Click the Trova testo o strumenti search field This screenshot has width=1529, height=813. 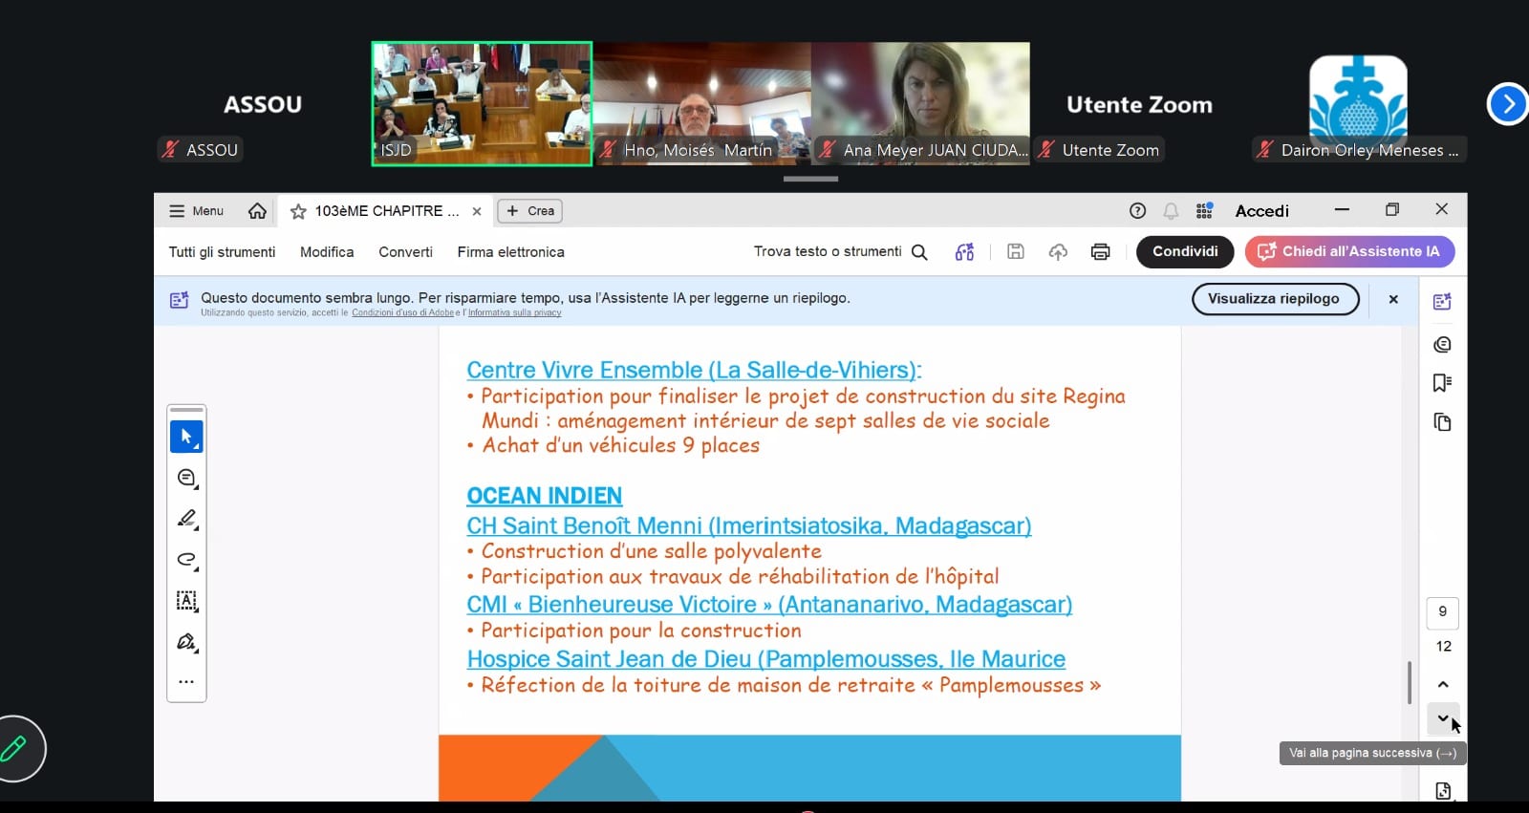(840, 251)
